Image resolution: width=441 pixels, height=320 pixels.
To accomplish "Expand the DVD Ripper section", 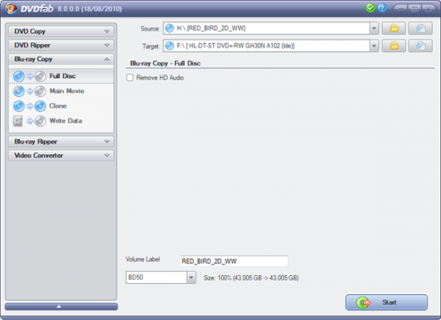I will click(61, 45).
